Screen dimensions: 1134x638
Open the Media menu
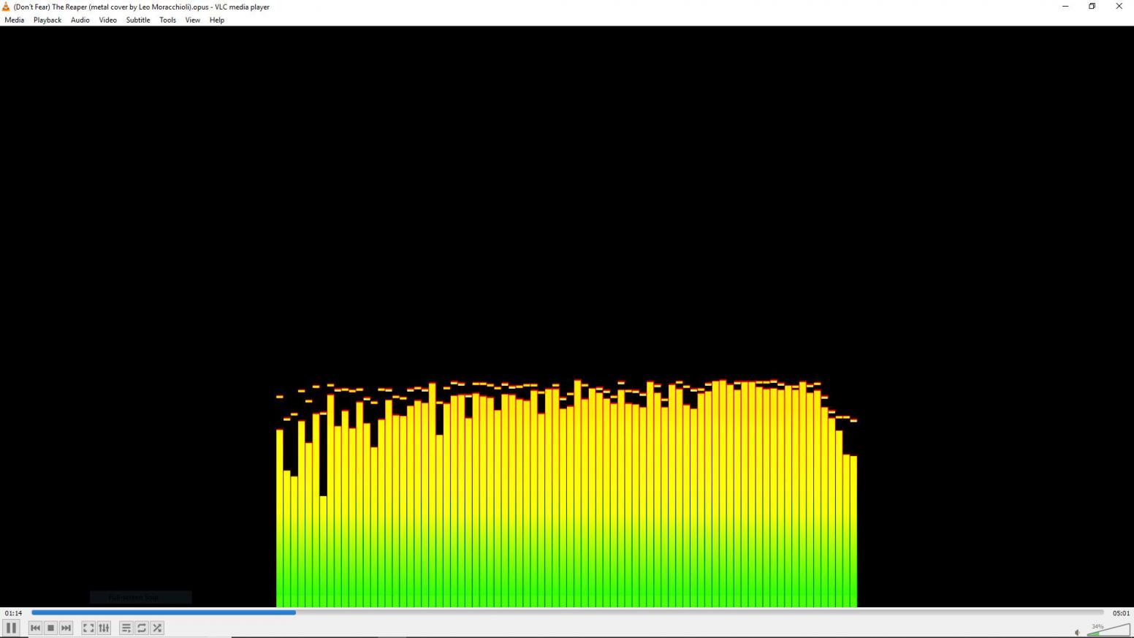click(14, 20)
